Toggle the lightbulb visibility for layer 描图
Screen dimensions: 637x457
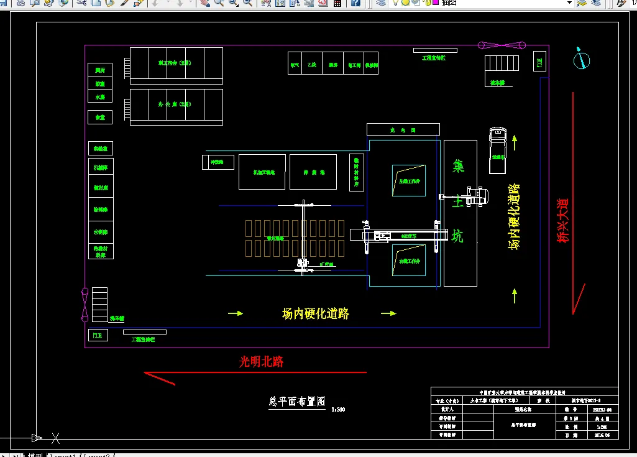[x=396, y=4]
